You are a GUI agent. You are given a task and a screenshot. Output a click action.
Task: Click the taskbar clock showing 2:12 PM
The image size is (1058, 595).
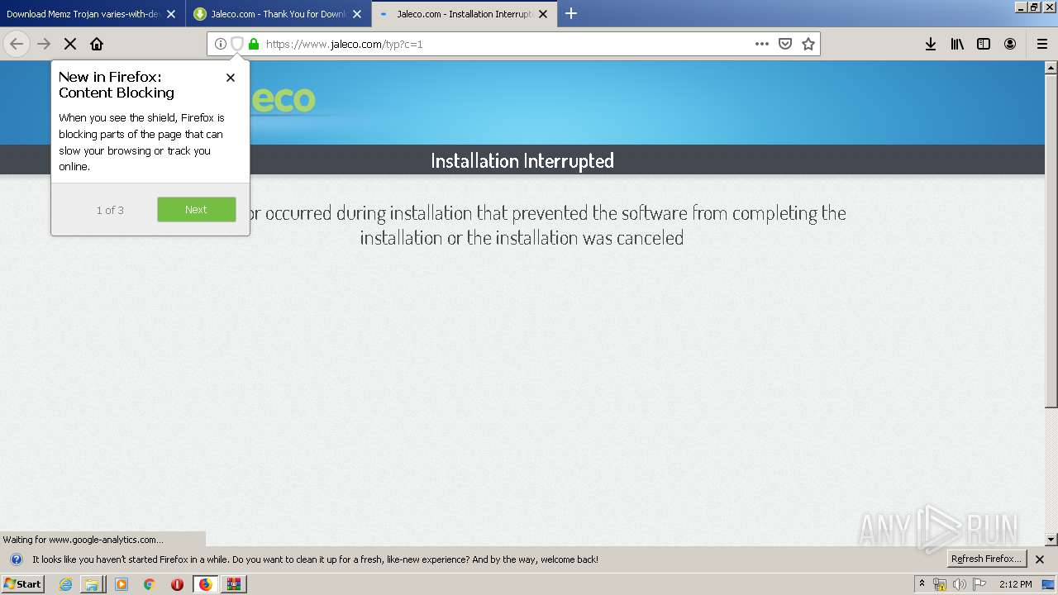(x=1016, y=584)
